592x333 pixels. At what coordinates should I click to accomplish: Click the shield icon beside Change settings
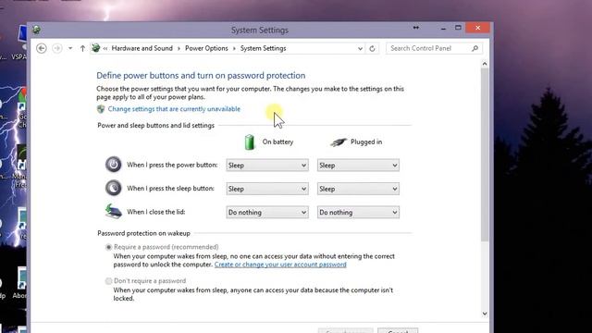click(101, 109)
